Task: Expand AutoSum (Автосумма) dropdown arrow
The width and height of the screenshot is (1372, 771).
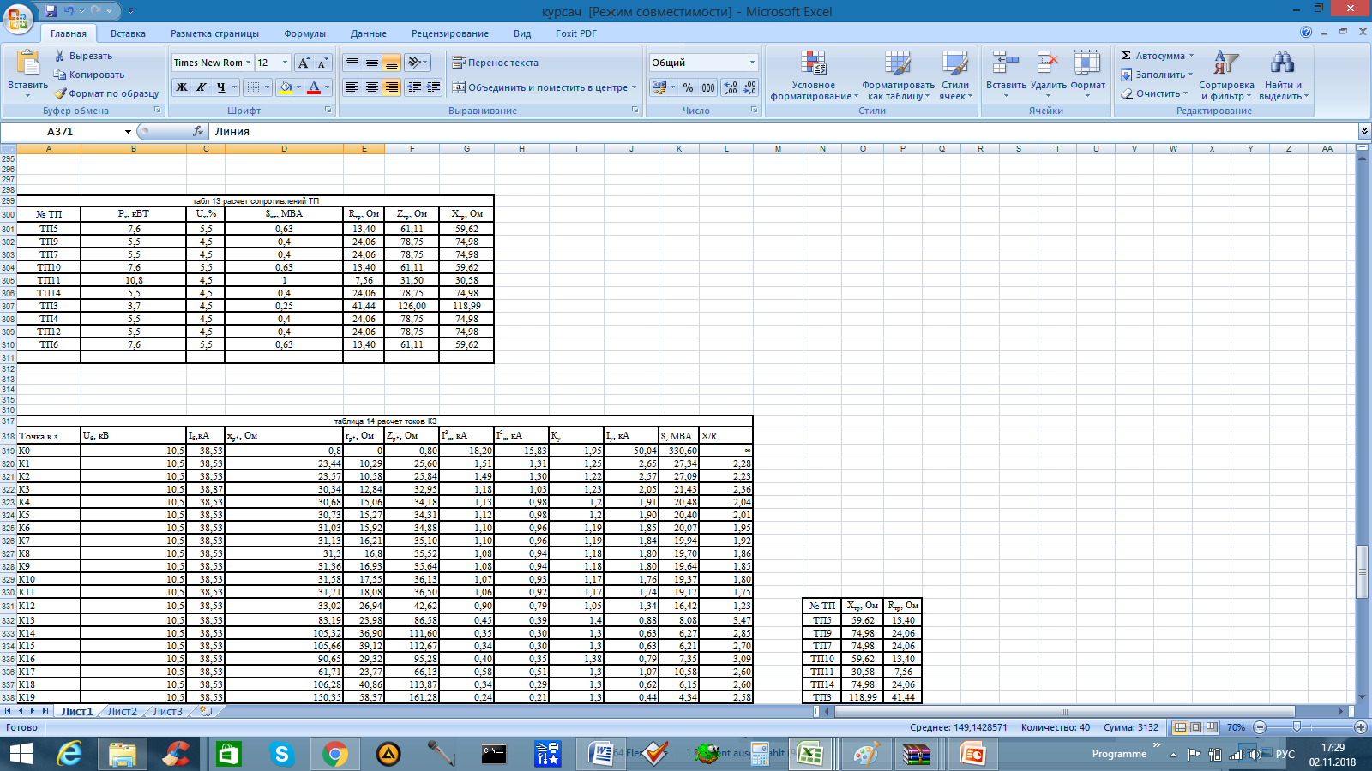Action: (x=1191, y=56)
